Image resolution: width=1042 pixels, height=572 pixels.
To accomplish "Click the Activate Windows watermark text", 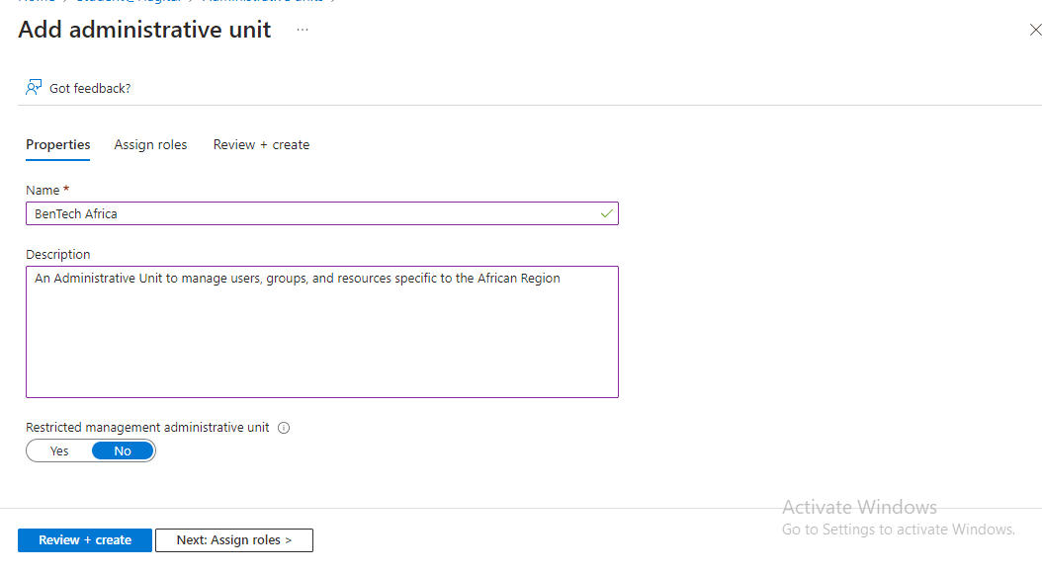I will 859,507.
